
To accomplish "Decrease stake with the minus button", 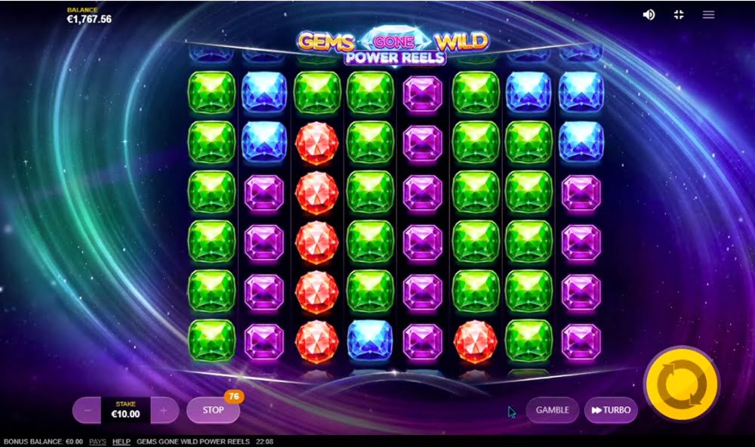I will [x=87, y=411].
